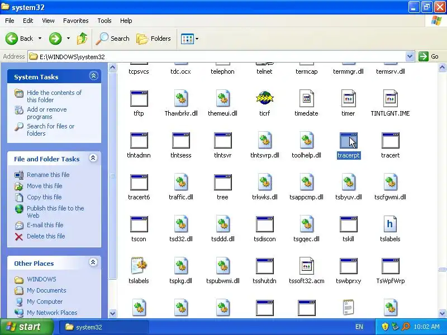This screenshot has height=335, width=447.
Task: Click Copy this file link
Action: [x=44, y=197]
